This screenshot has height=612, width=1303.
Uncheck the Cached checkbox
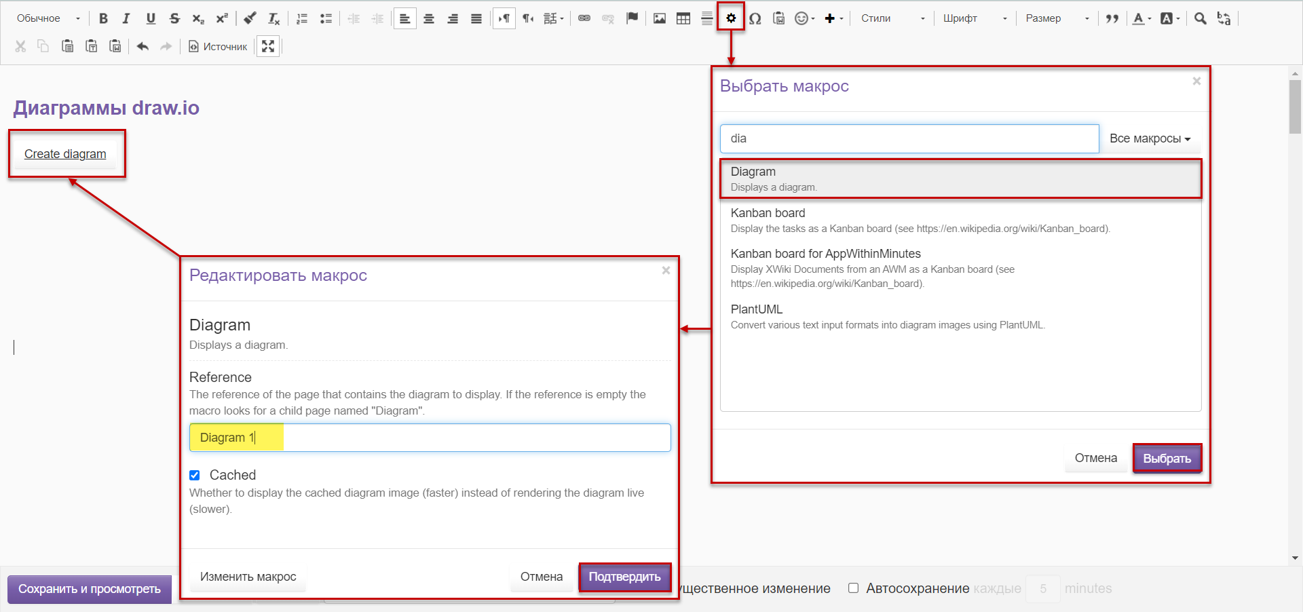195,475
